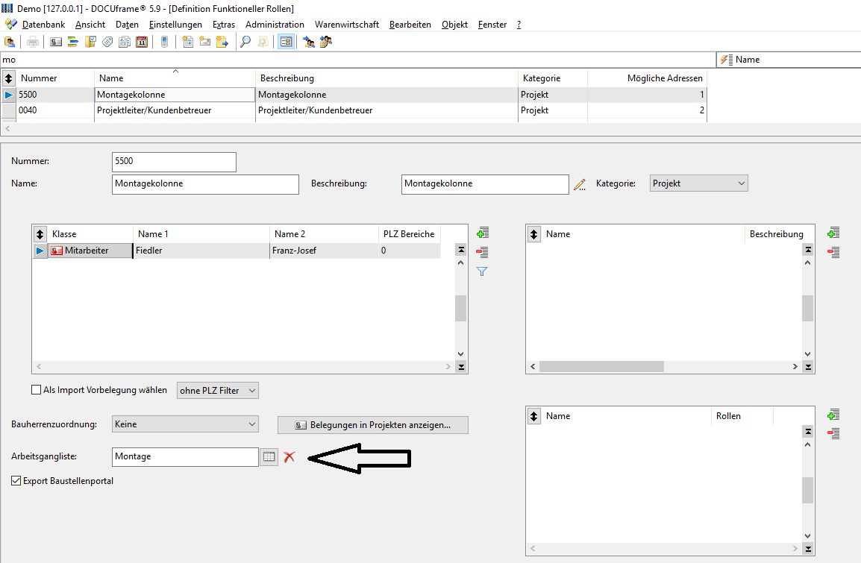861x563 pixels.
Task: Open the Einstellungen menu
Action: 175,25
